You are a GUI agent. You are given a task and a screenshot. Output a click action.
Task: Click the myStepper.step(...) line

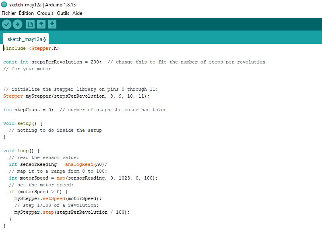coord(72,212)
